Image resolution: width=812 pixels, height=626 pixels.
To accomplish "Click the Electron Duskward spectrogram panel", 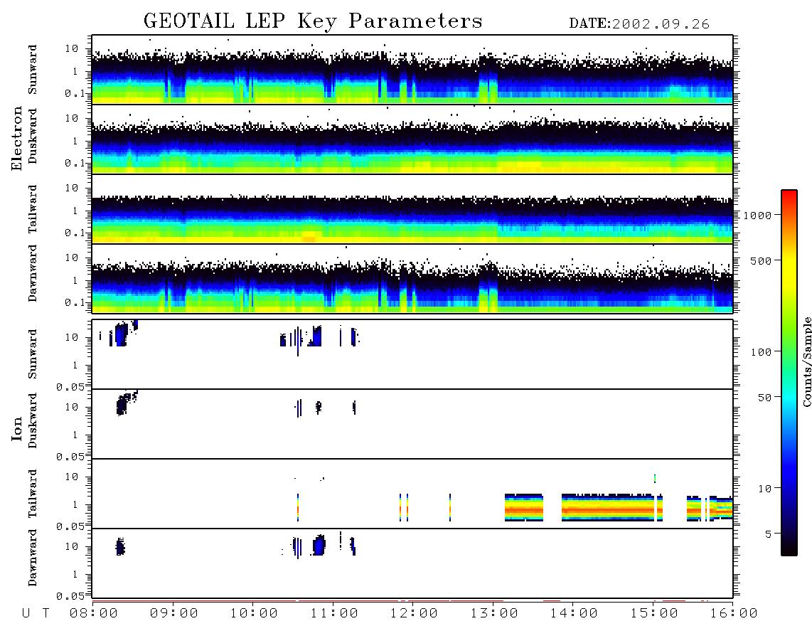I will 412,139.
